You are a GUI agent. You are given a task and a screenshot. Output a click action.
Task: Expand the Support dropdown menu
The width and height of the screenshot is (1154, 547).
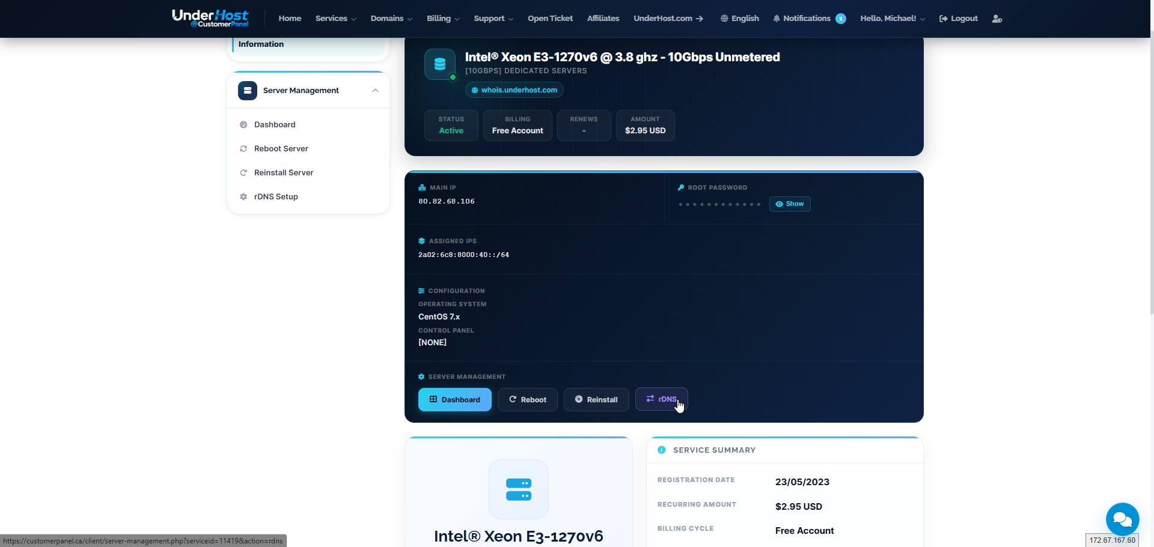(493, 19)
